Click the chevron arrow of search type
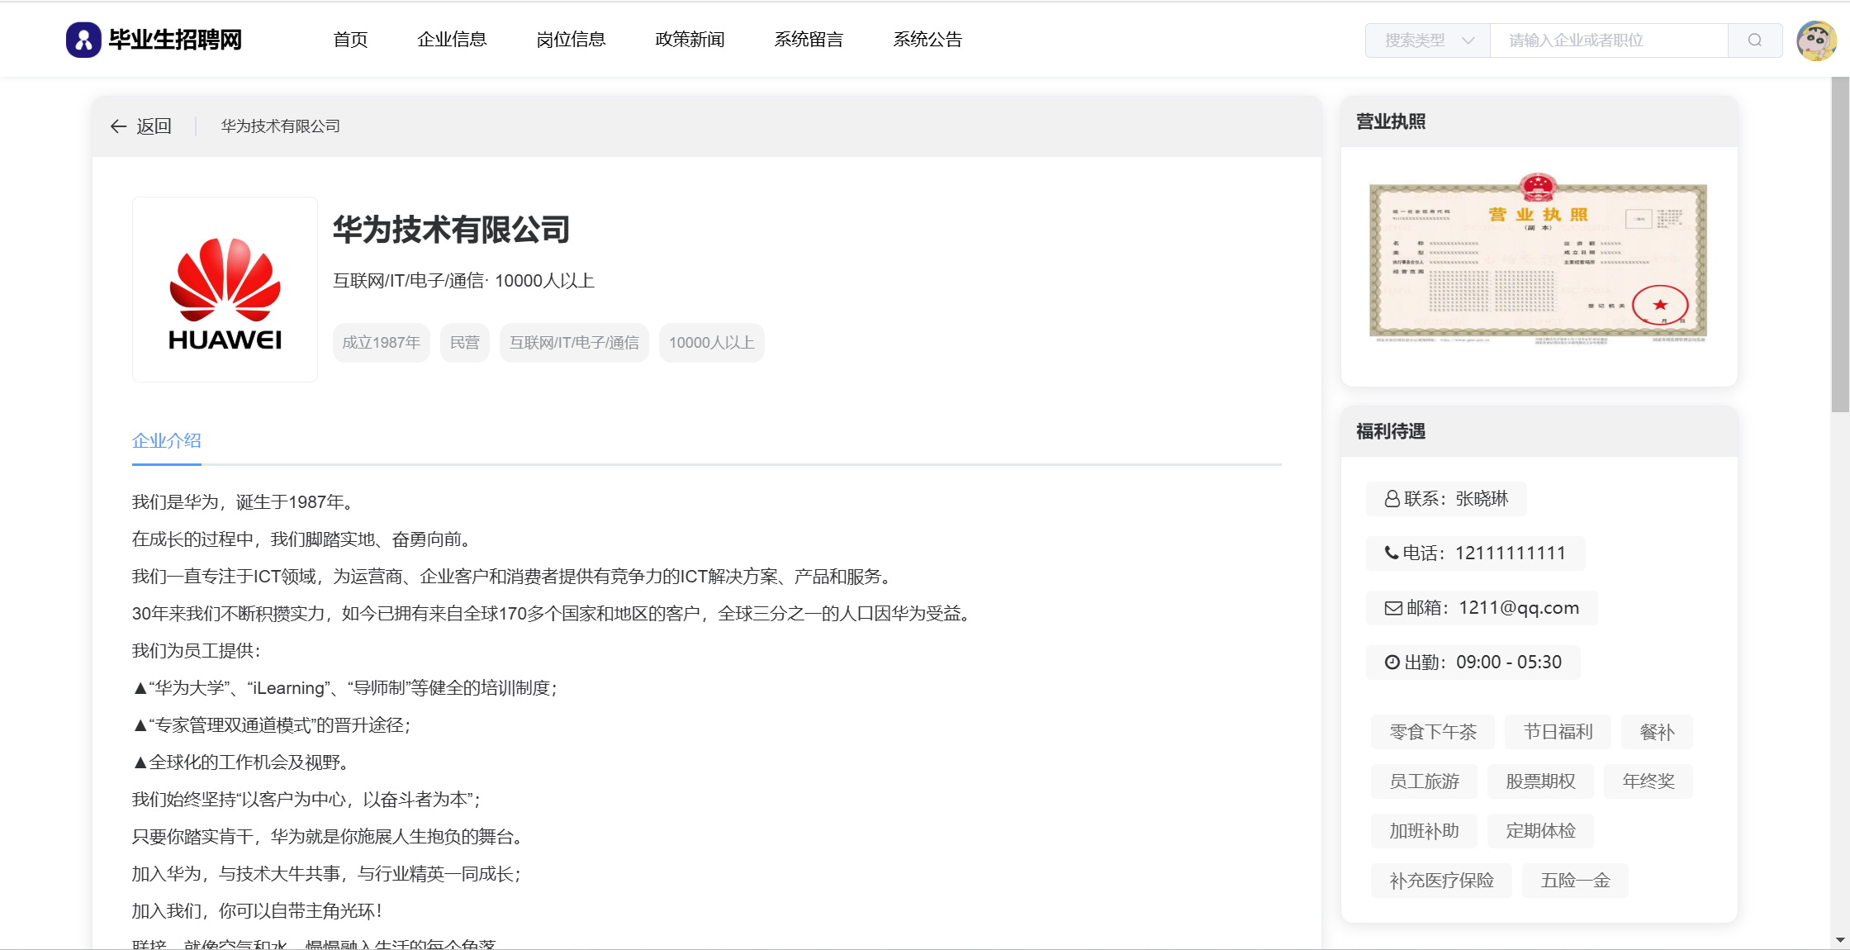 coord(1468,40)
